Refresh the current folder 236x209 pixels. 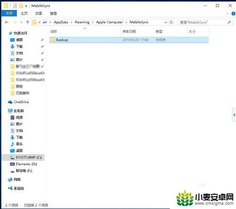coord(171,22)
